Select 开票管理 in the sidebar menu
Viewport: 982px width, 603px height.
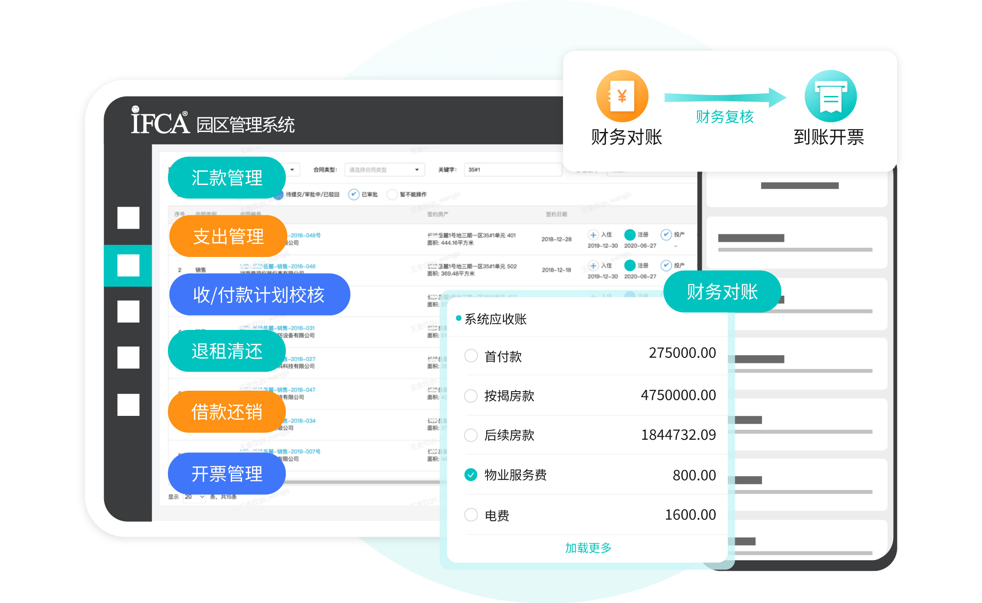coord(226,474)
